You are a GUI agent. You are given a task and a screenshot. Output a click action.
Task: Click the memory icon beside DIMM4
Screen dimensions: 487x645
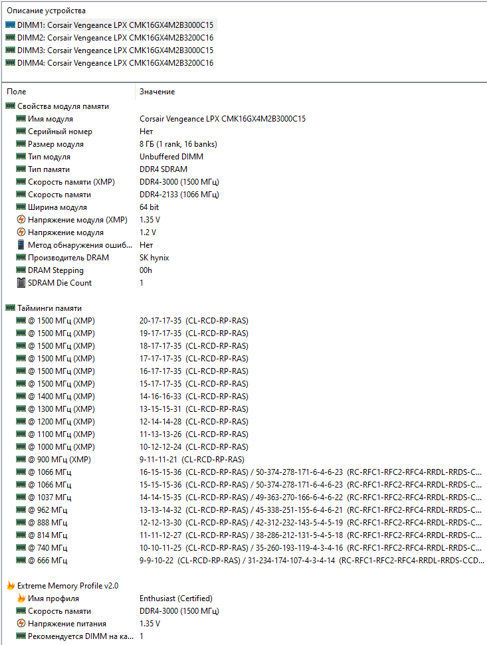coord(10,62)
